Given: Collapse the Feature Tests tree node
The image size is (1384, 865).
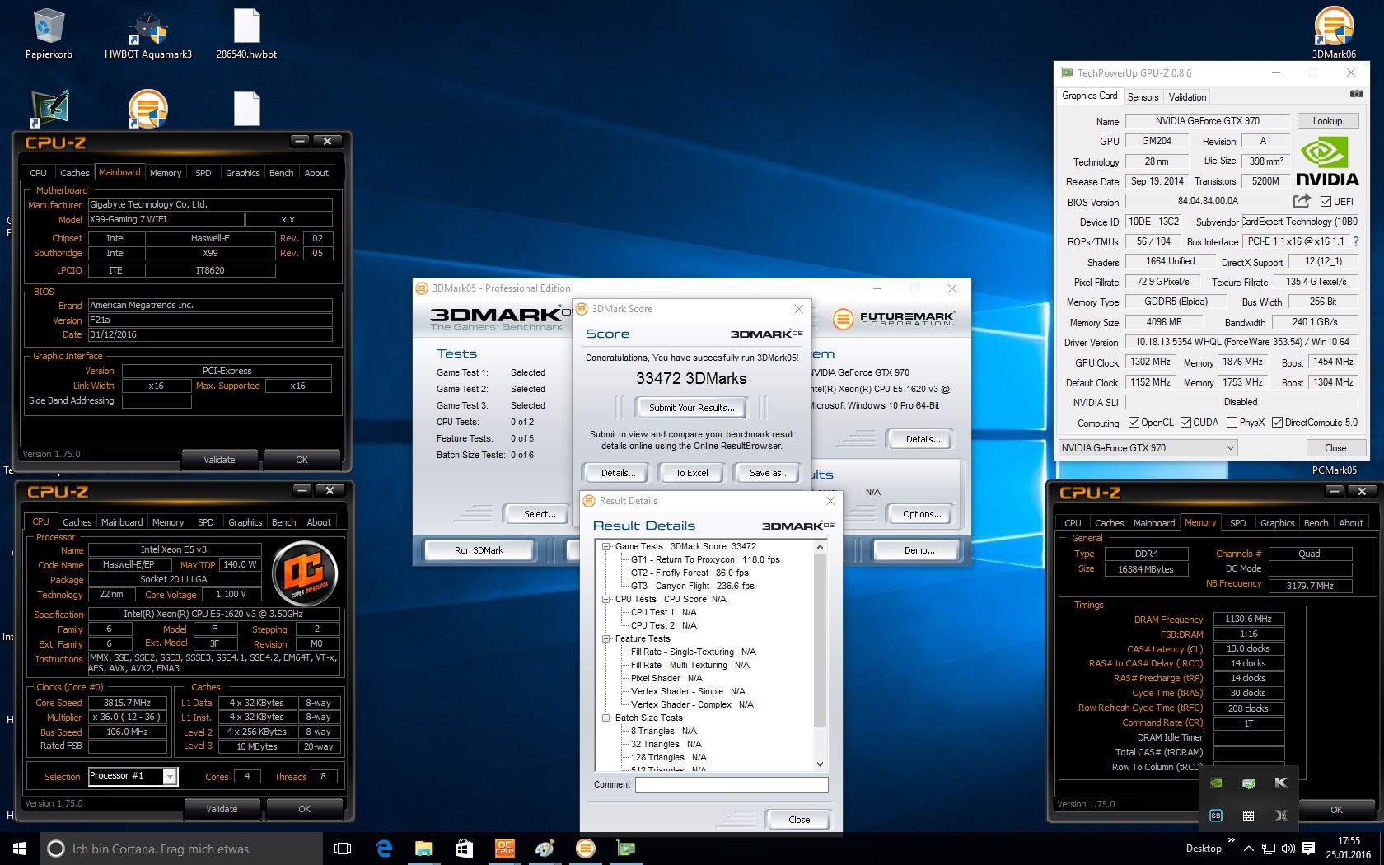Looking at the screenshot, I should coord(606,638).
